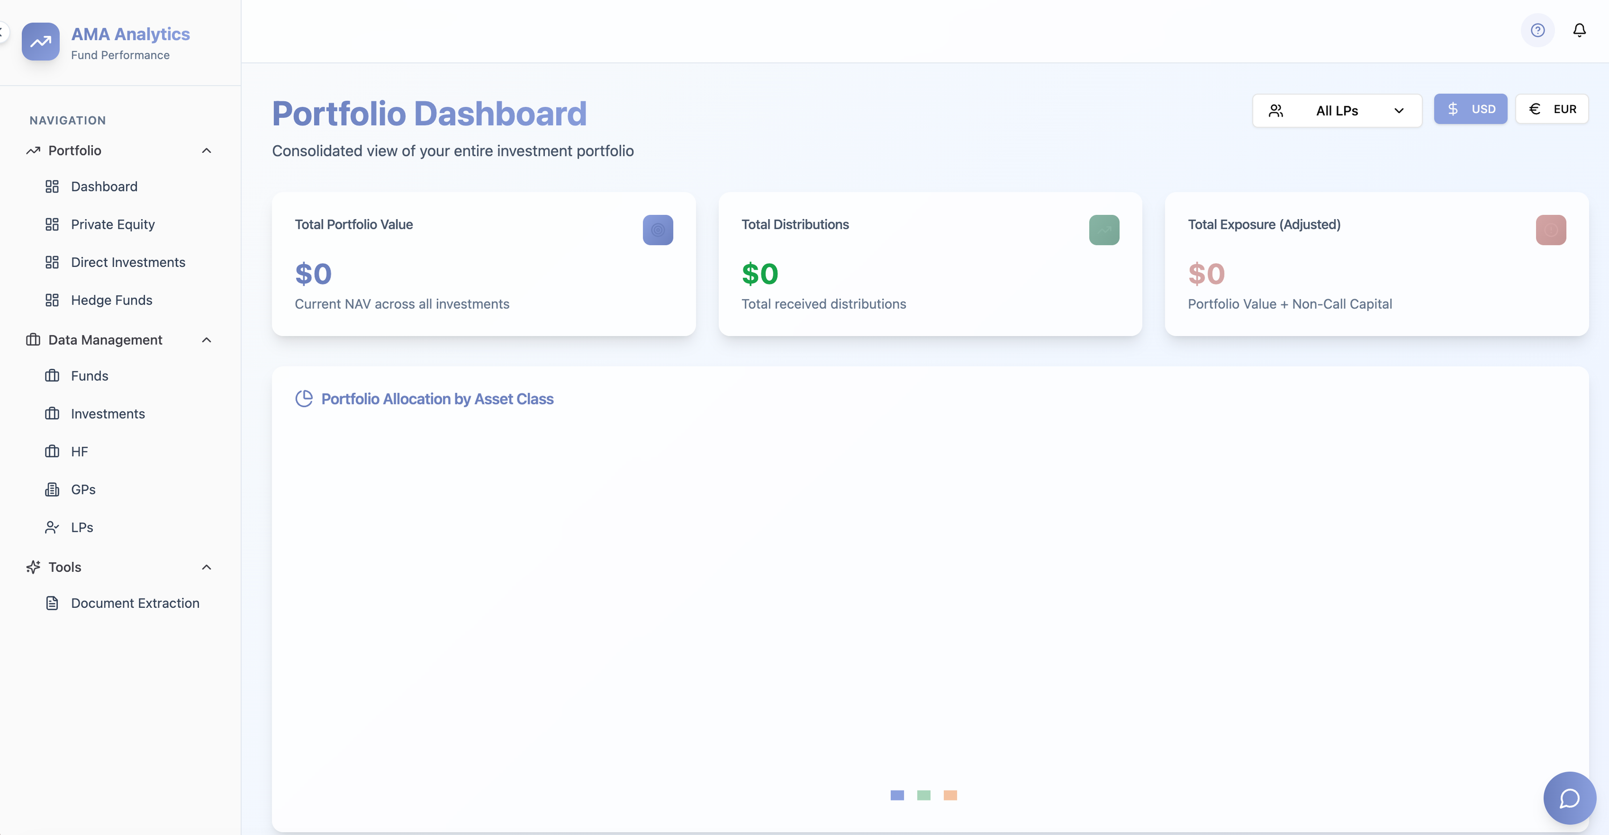This screenshot has height=835, width=1609.
Task: Click the Total Portfolio Value target icon
Action: (658, 230)
